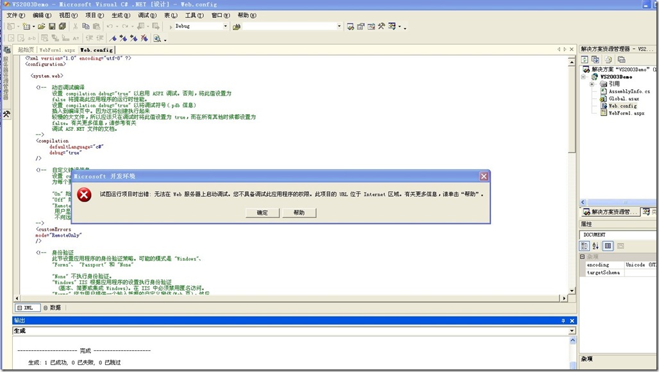Select the targetSchema property row
The image size is (659, 372).
(x=621, y=273)
